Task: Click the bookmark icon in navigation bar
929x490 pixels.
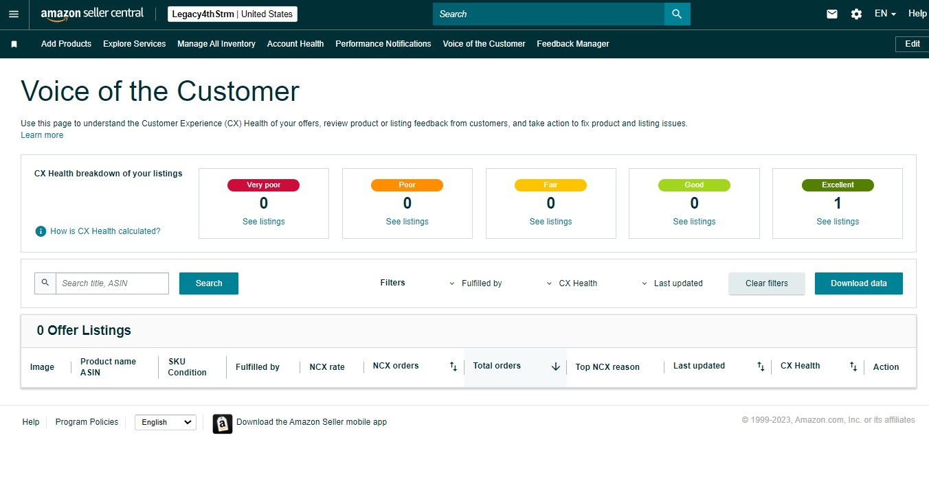Action: (x=14, y=44)
